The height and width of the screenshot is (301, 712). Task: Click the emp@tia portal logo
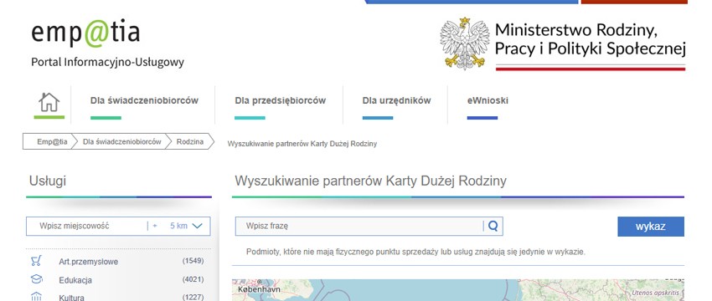pyautogui.click(x=85, y=33)
